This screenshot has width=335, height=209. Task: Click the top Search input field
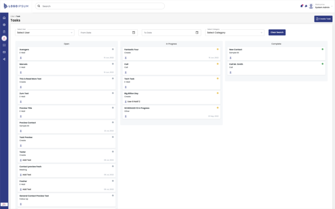[x=100, y=6]
